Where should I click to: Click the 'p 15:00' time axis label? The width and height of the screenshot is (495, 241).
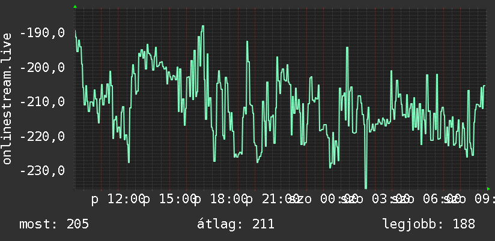click(169, 200)
